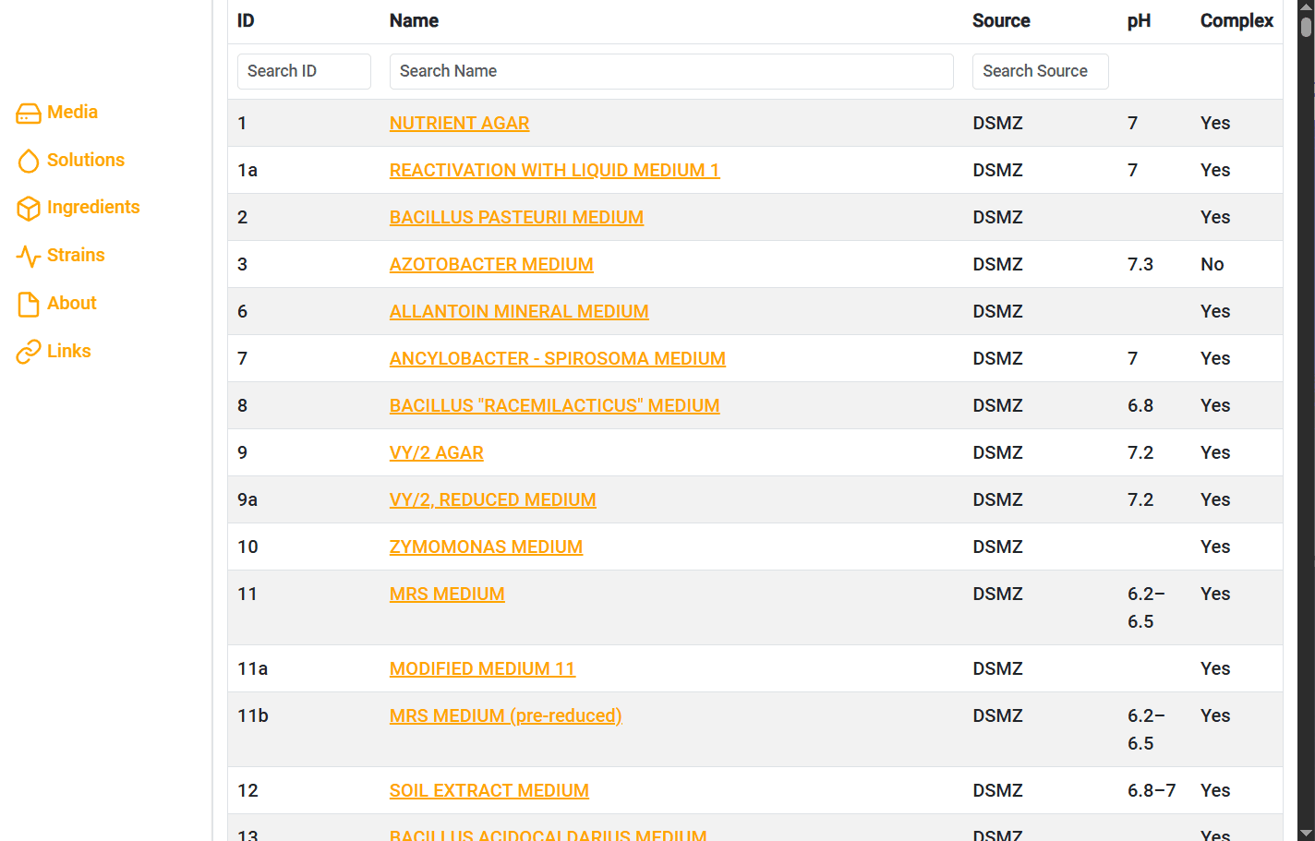Open the VY/2 AGAR medium
Viewport: 1315px width, 841px height.
436,452
